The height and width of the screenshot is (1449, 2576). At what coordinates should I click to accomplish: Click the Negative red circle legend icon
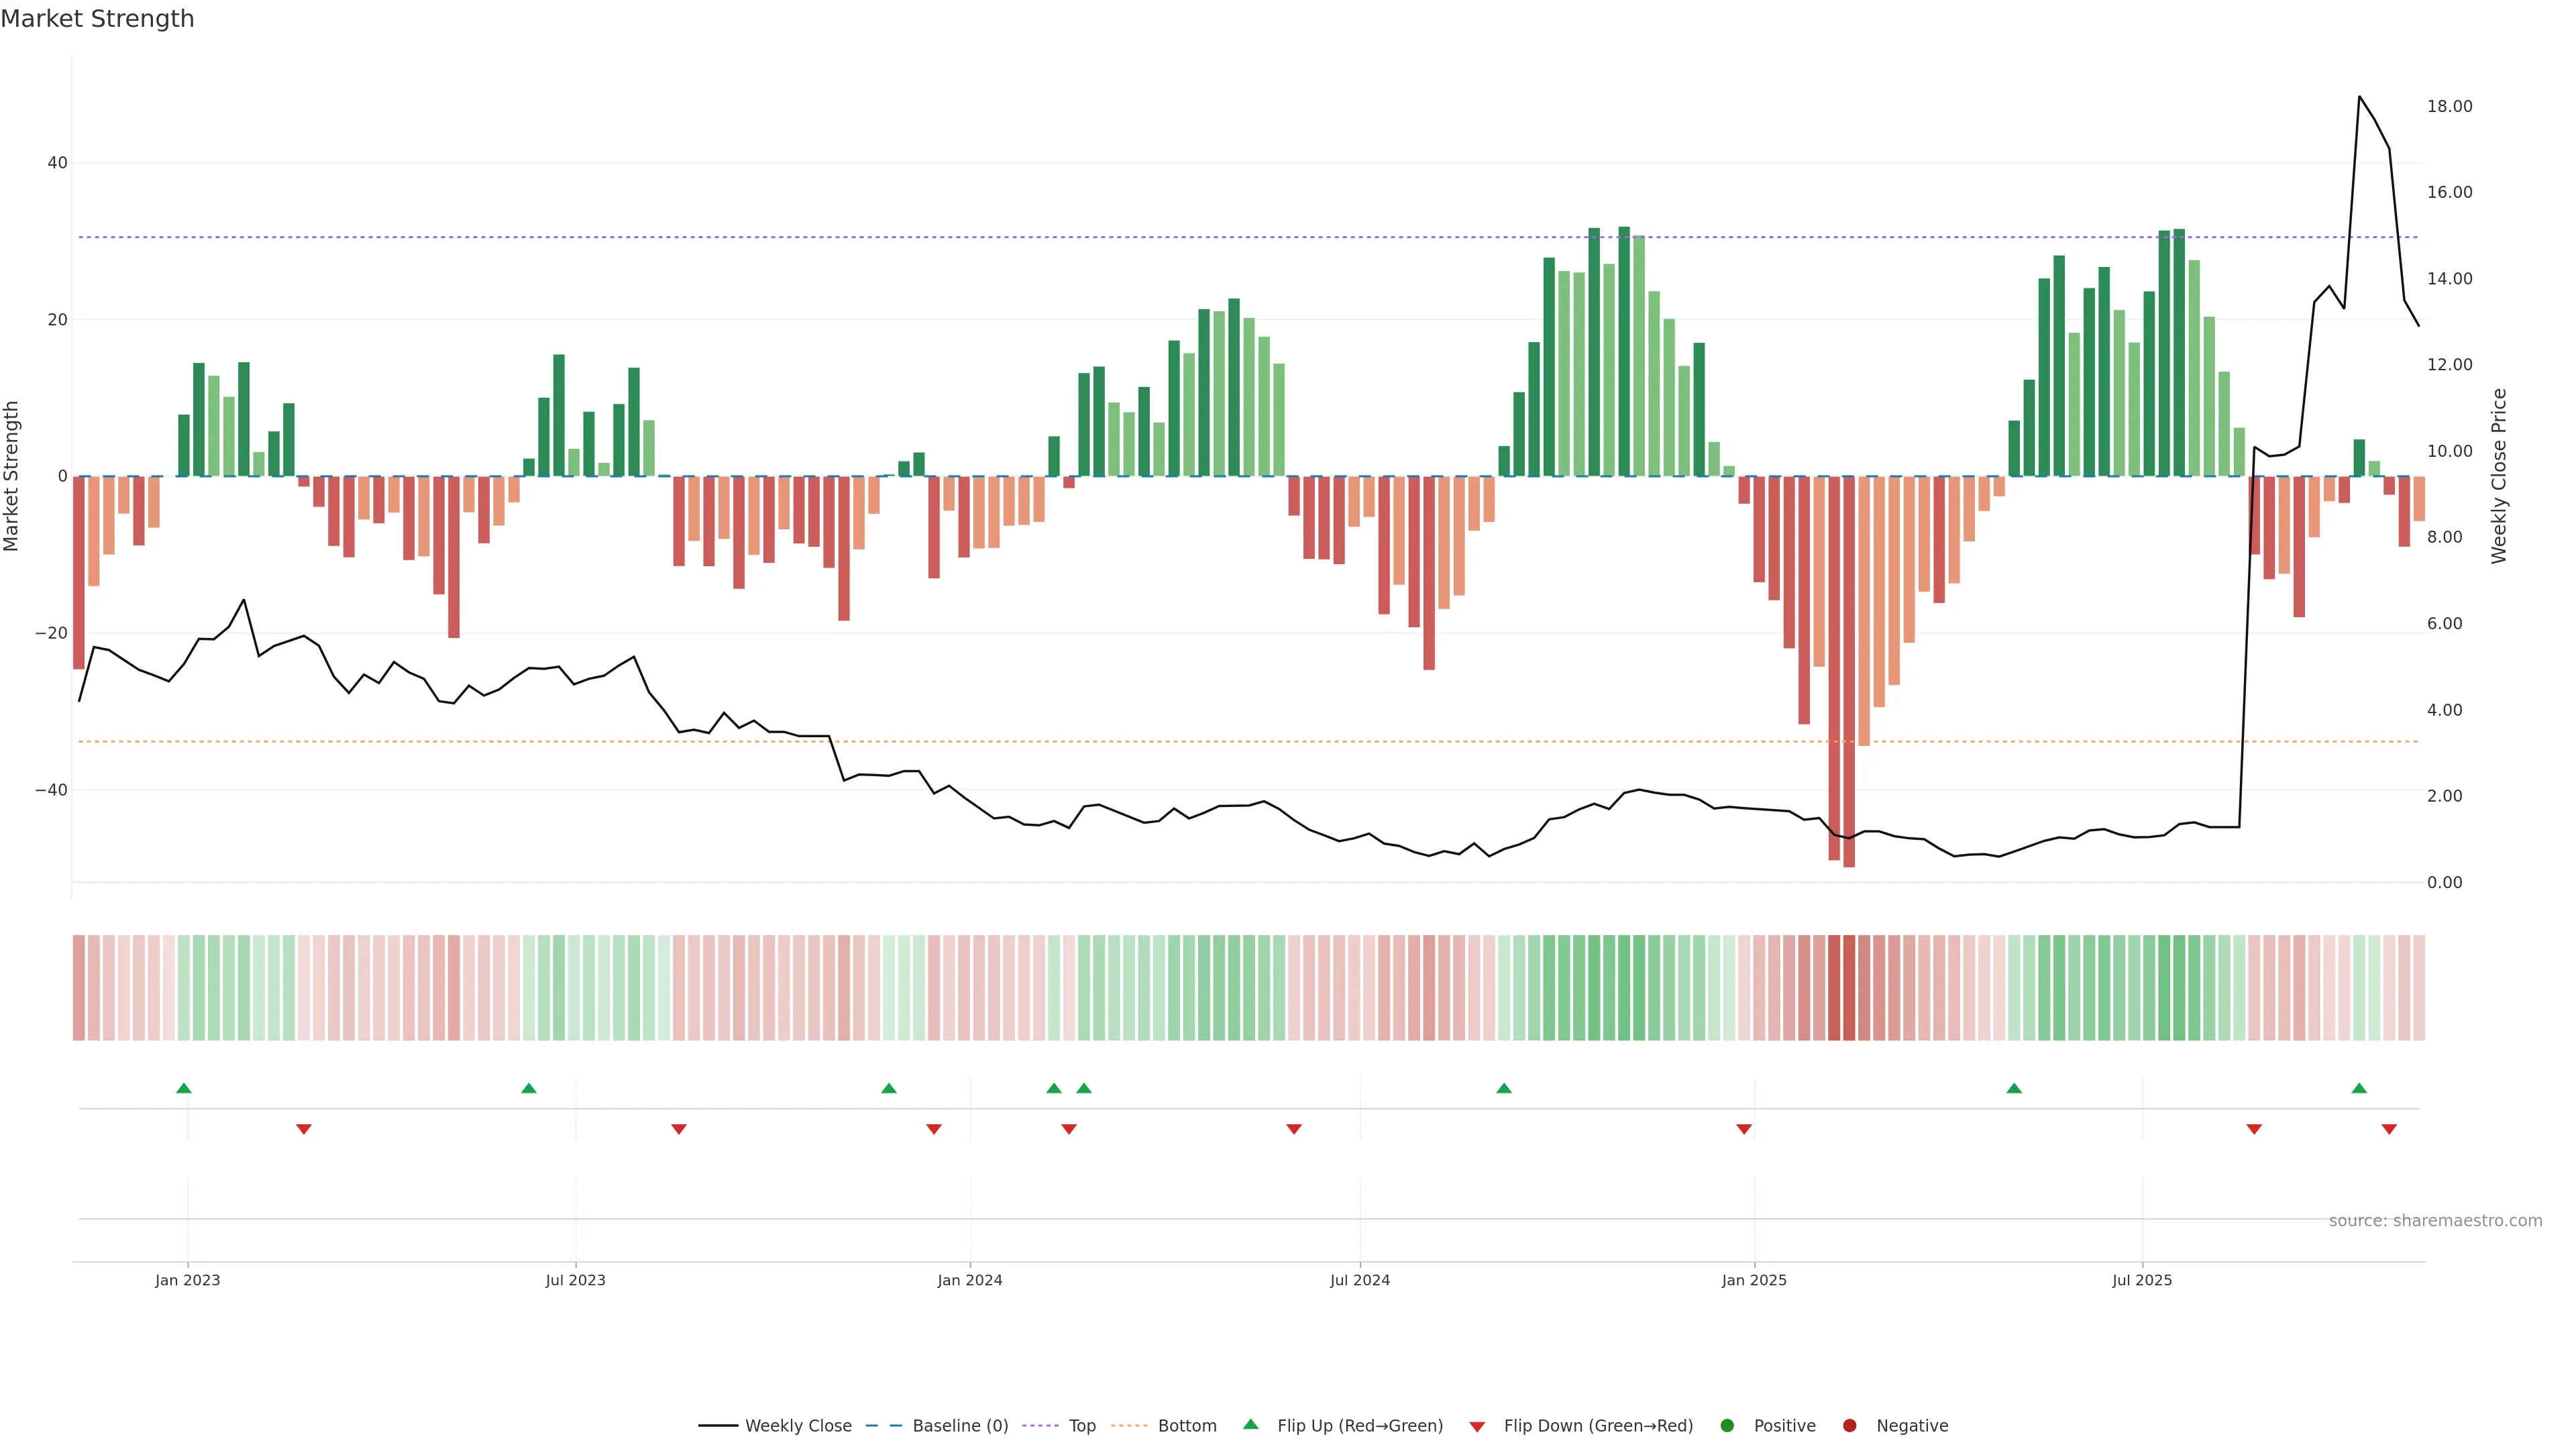click(1849, 1426)
